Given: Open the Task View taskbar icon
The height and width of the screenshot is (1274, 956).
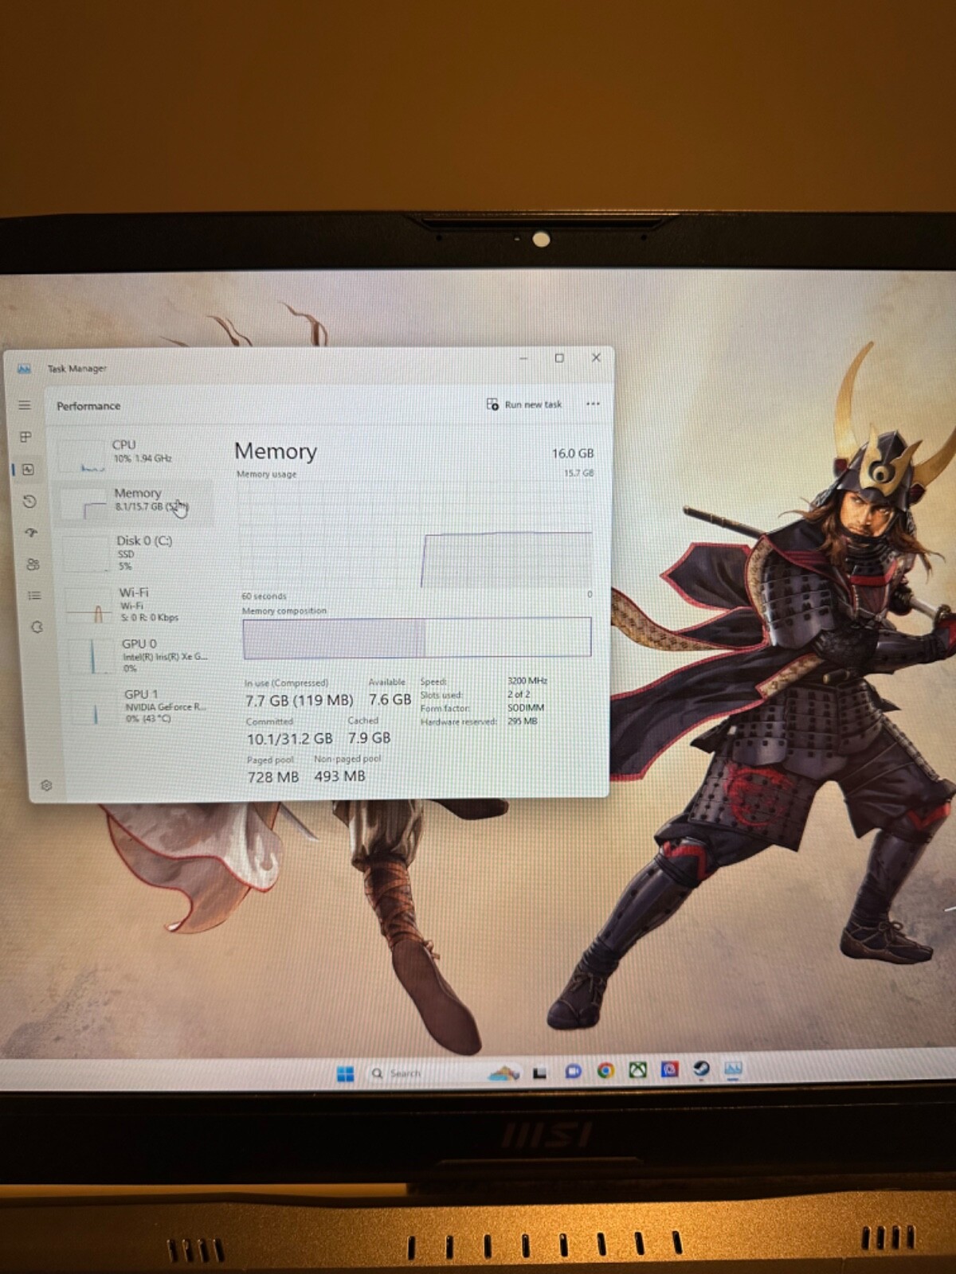Looking at the screenshot, I should coord(540,1073).
